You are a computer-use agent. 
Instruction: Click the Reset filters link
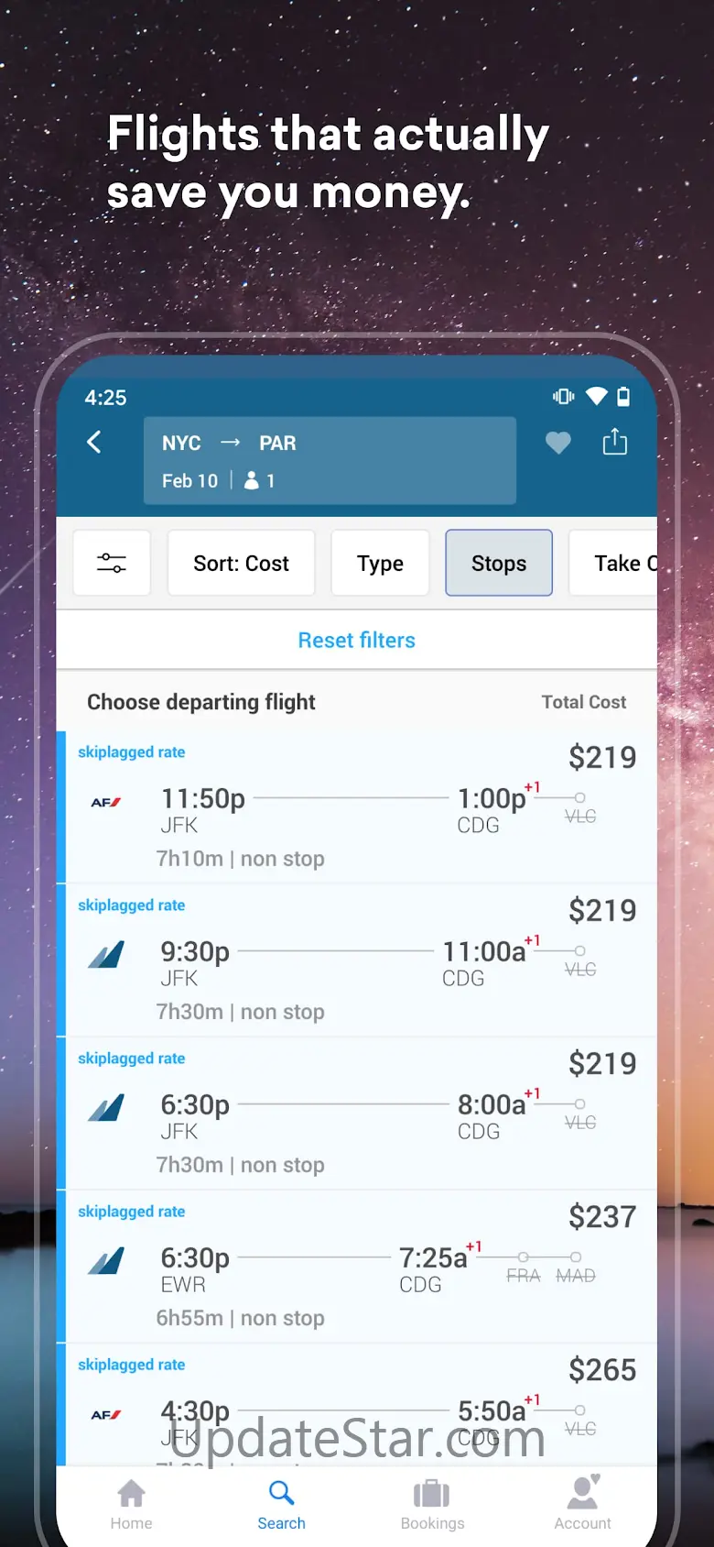(357, 640)
